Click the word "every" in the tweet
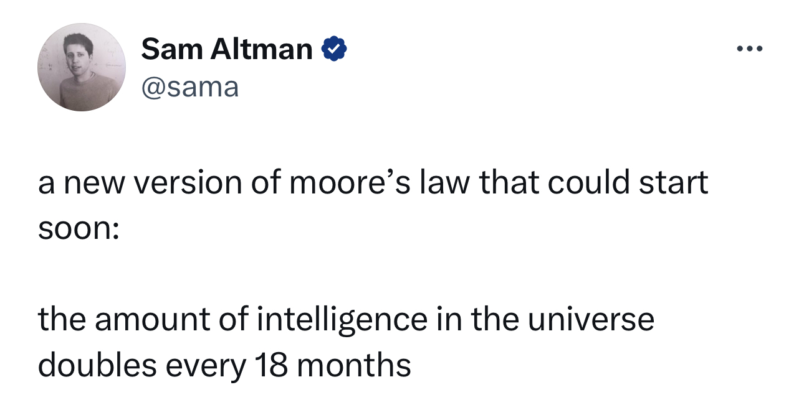 (206, 366)
